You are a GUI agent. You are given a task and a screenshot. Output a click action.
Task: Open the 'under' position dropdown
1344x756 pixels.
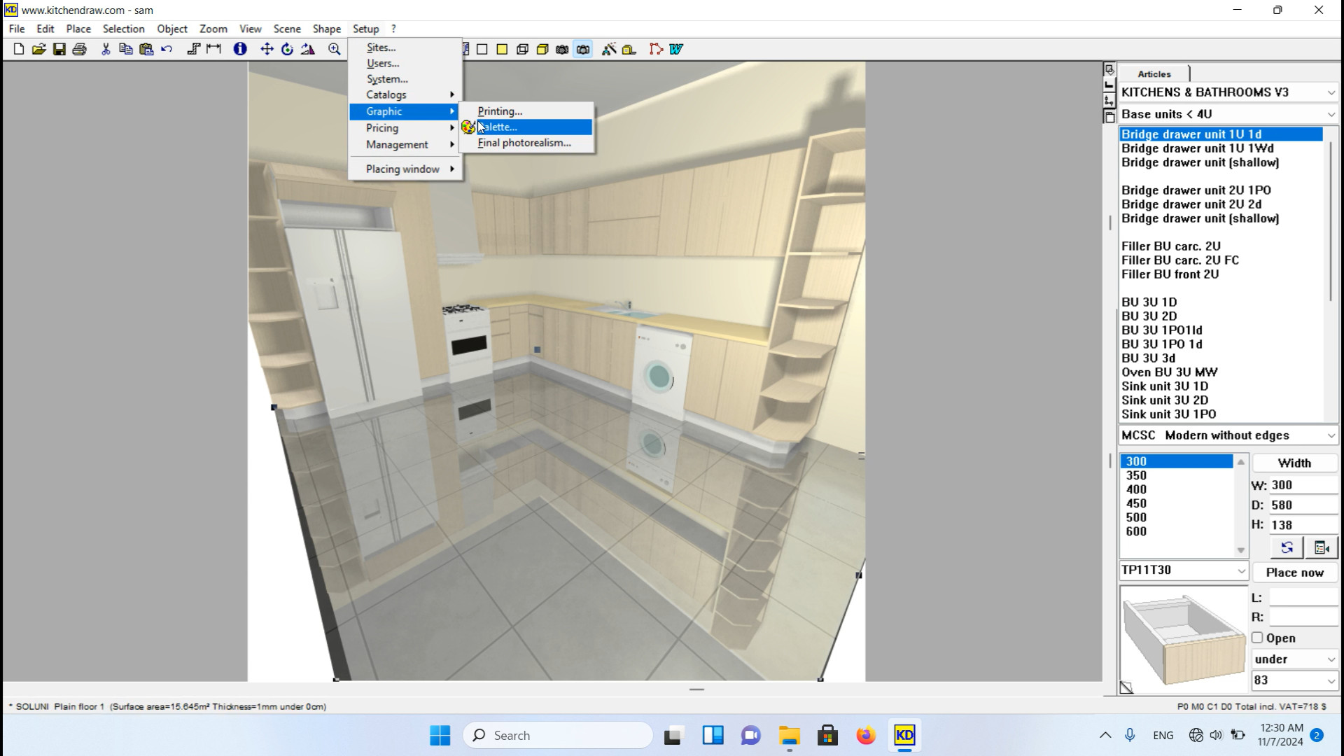1330,659
